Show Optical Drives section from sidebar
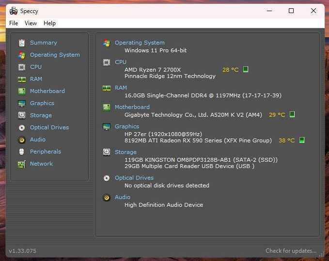Image resolution: width=329 pixels, height=261 pixels. (x=49, y=127)
